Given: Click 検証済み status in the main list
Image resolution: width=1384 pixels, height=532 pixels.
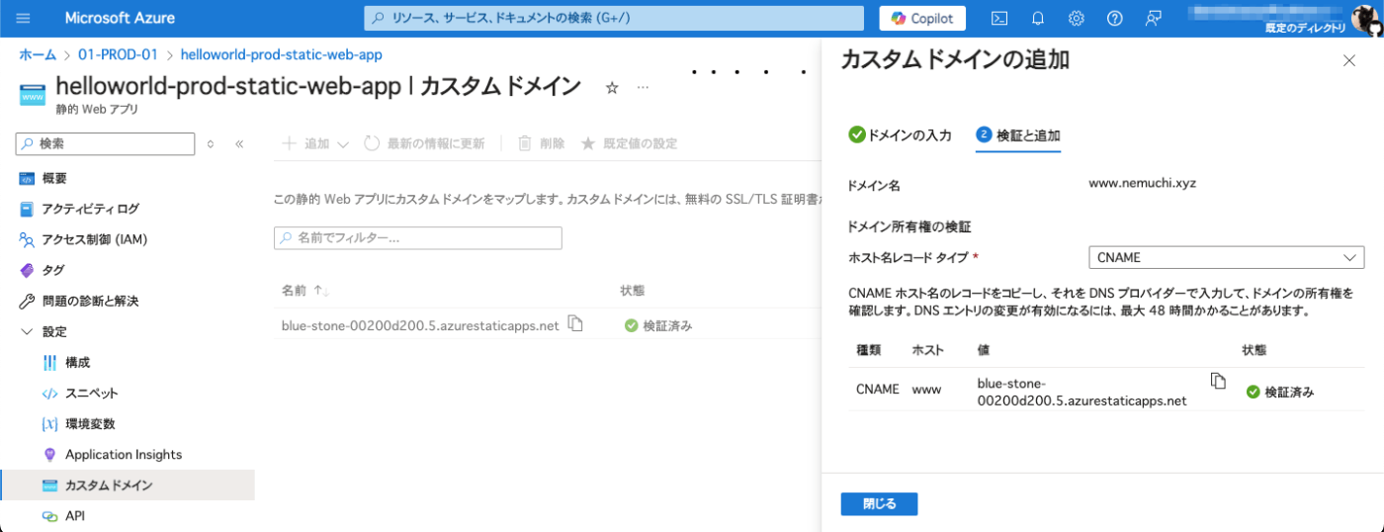Looking at the screenshot, I should coord(659,325).
